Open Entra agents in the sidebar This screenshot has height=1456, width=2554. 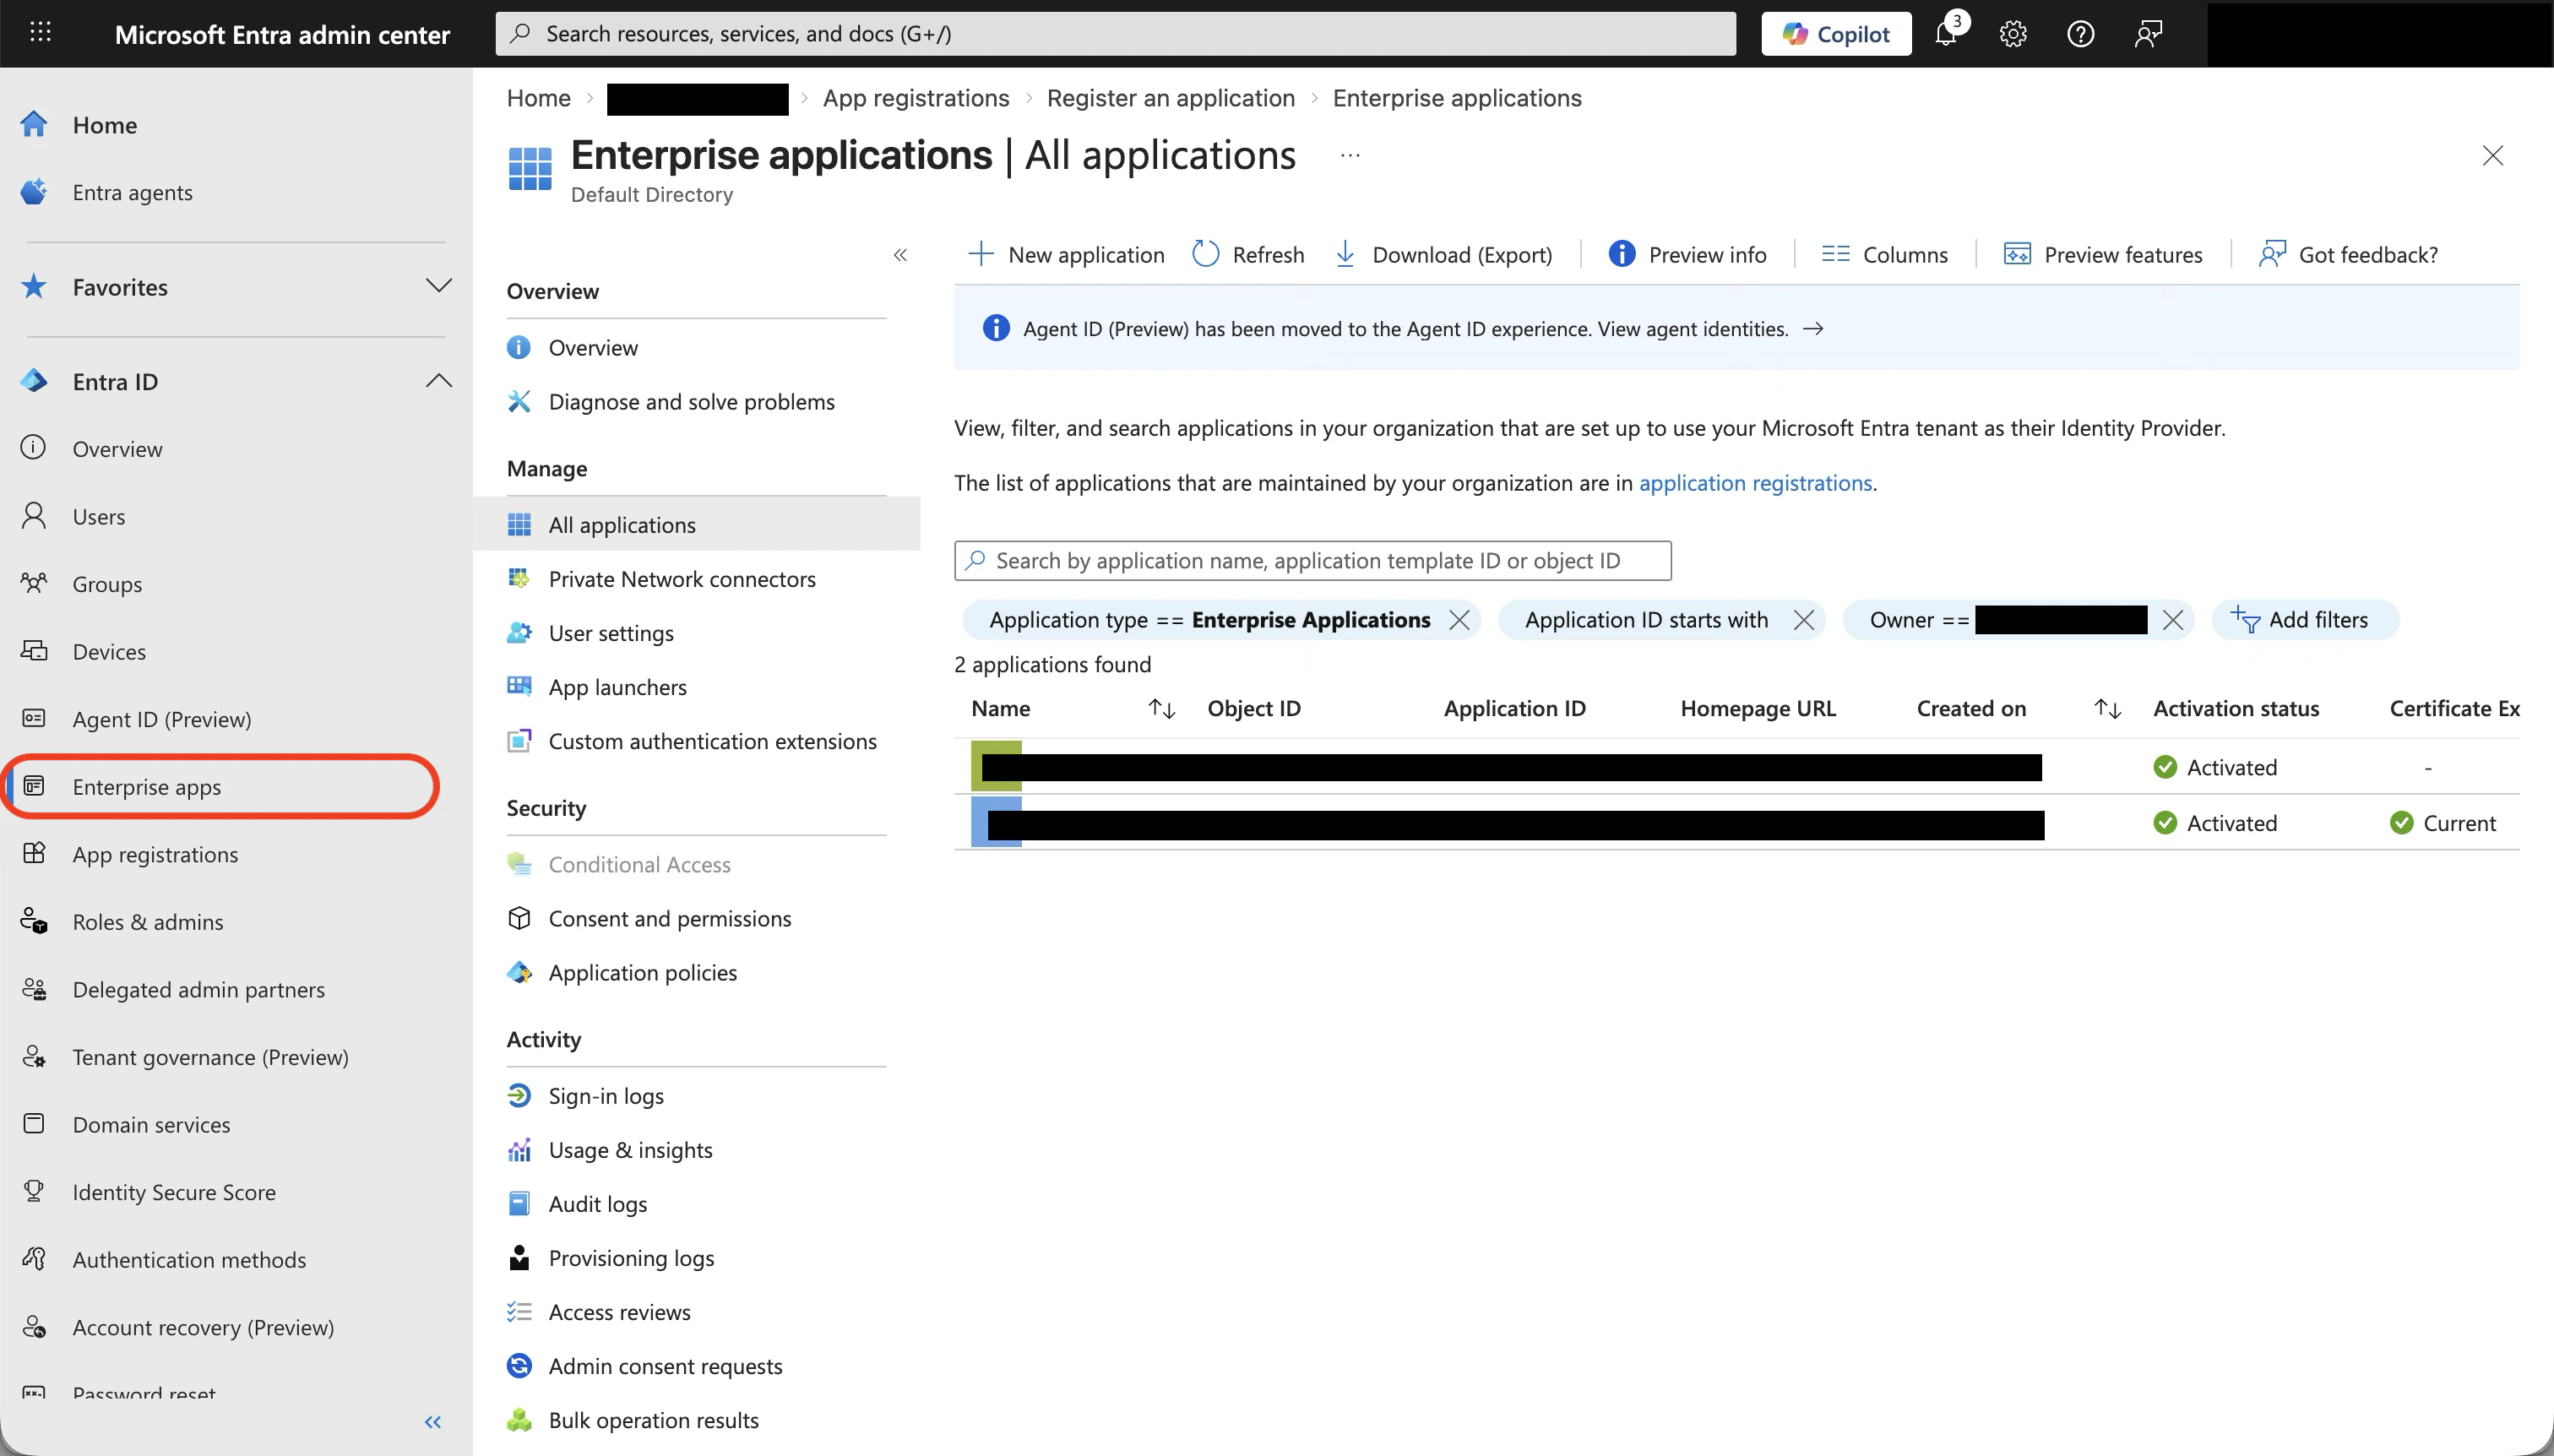click(133, 192)
